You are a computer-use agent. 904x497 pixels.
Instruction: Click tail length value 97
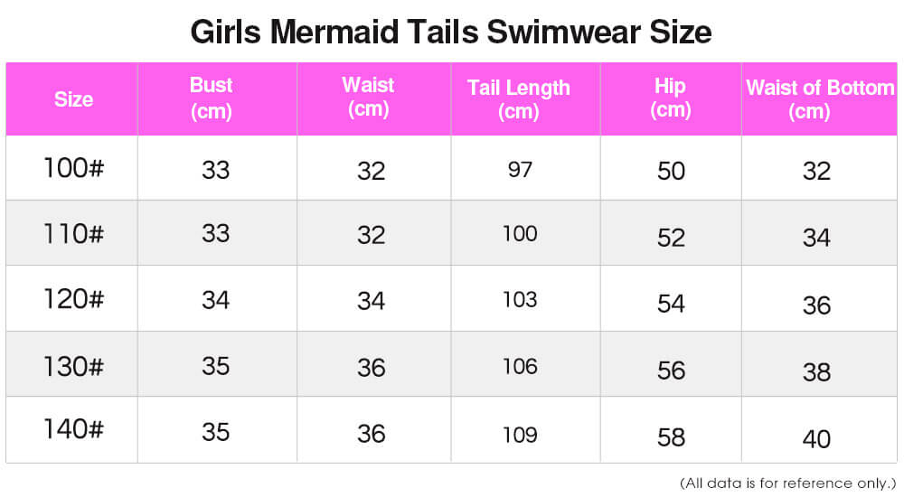(520, 170)
